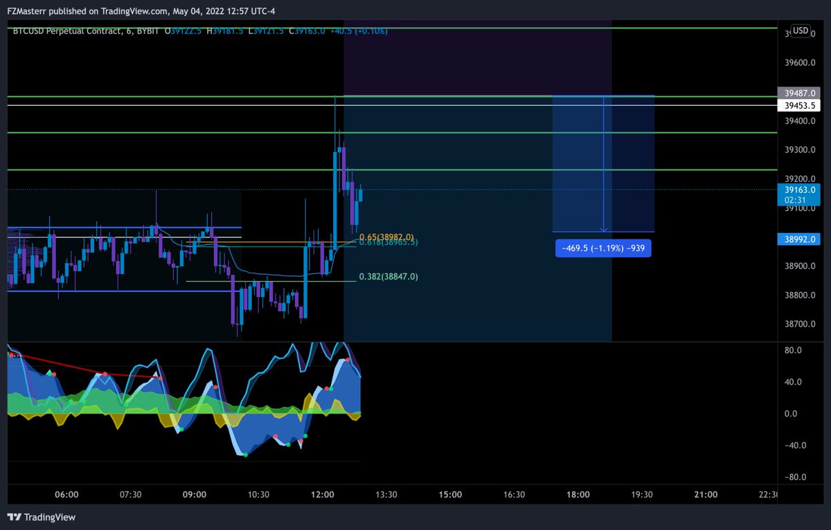Click the 39300.0 price scale value
The height and width of the screenshot is (530, 831).
pyautogui.click(x=801, y=150)
